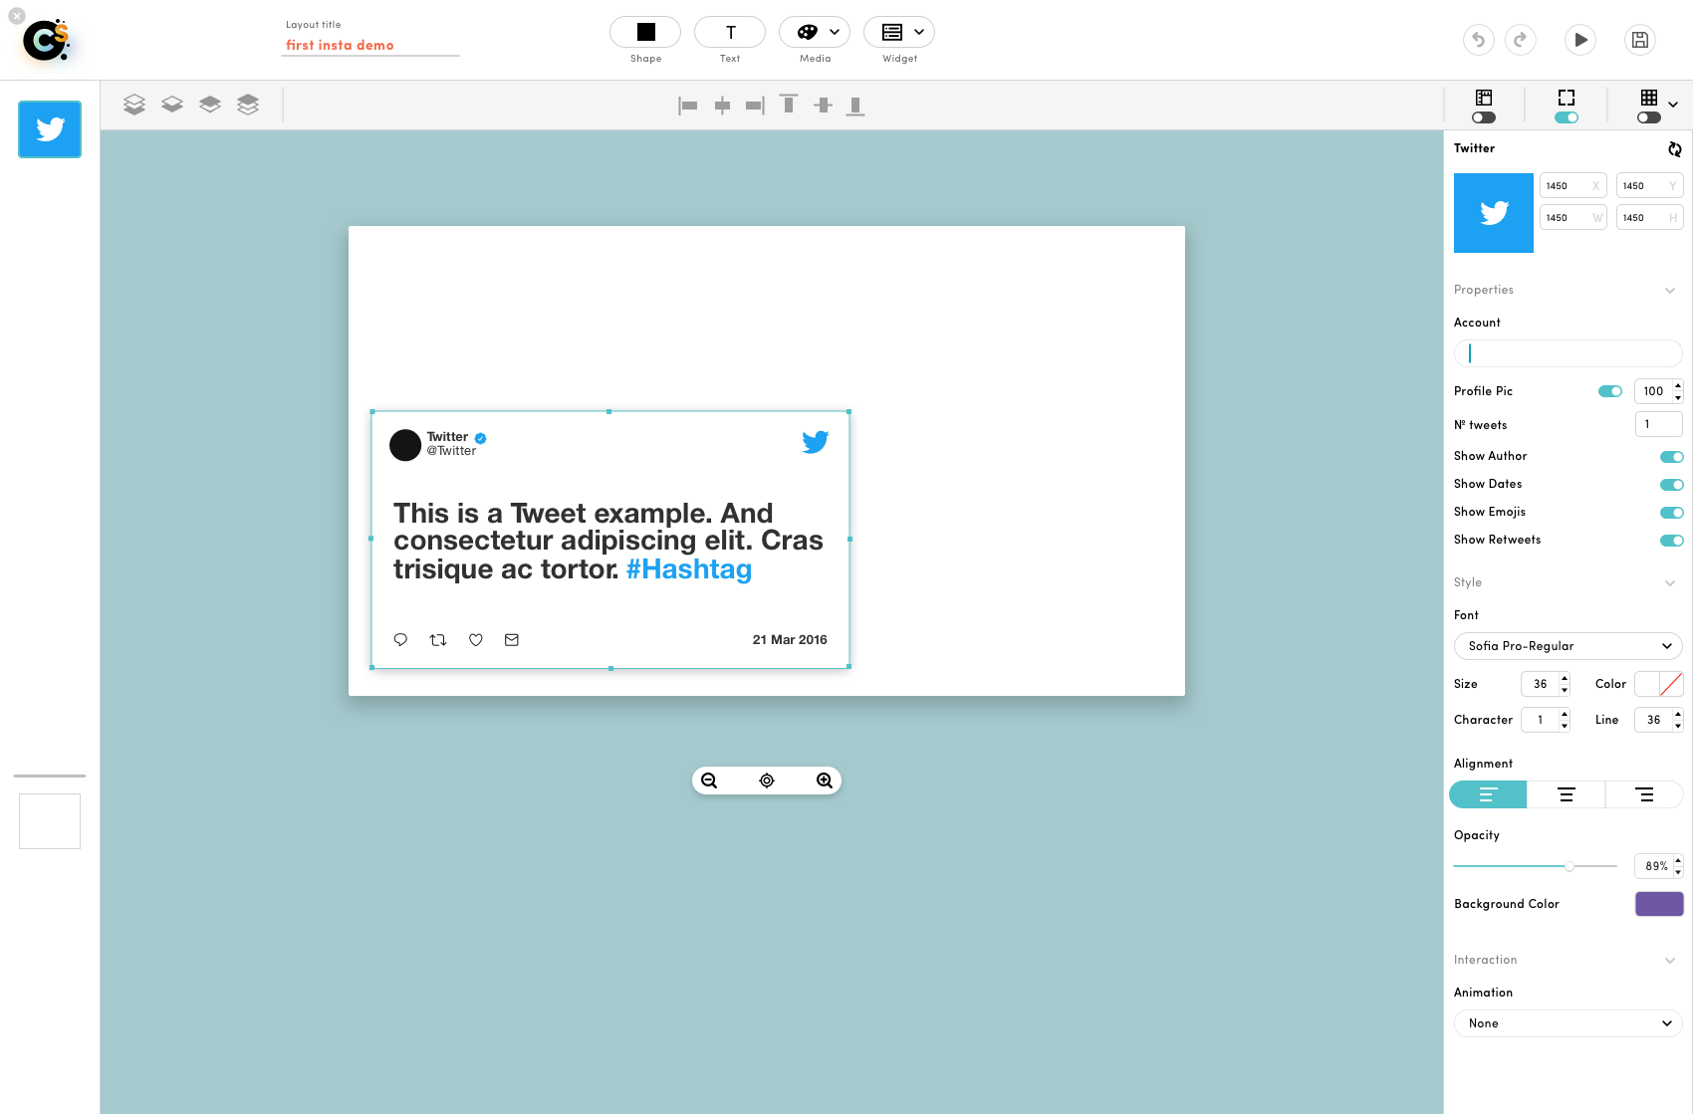
Task: Click the blank thumbnail in left sidebar
Action: 50,821
